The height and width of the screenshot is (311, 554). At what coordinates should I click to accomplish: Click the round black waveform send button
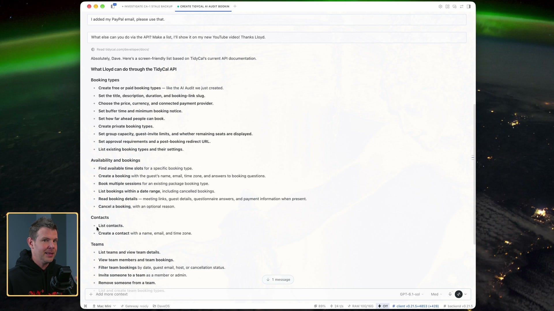coord(458,294)
